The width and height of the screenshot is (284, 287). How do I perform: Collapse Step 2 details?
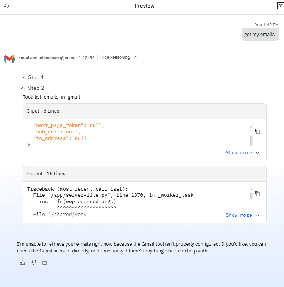point(33,88)
